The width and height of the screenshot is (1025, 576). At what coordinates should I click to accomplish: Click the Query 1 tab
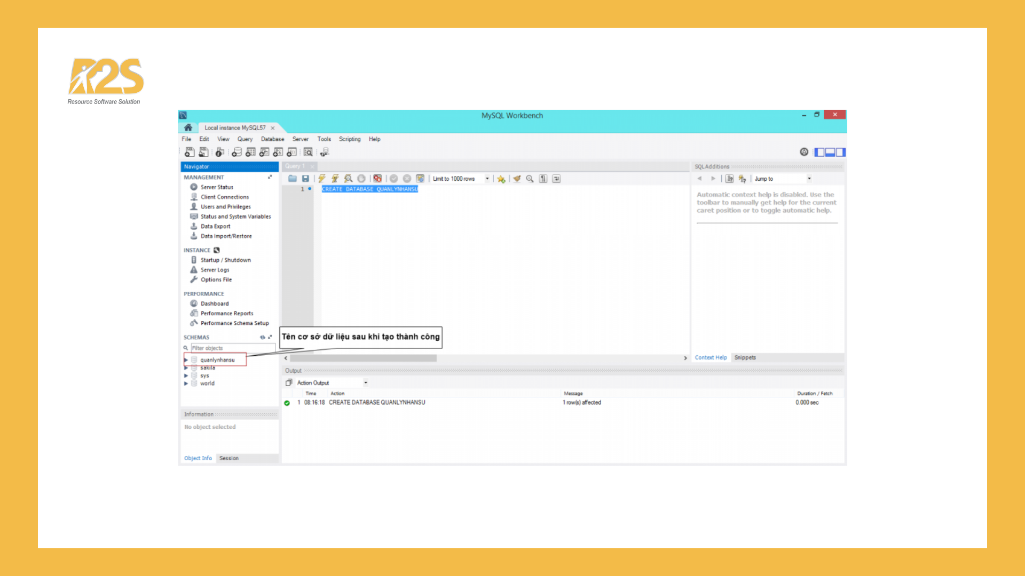click(x=295, y=166)
